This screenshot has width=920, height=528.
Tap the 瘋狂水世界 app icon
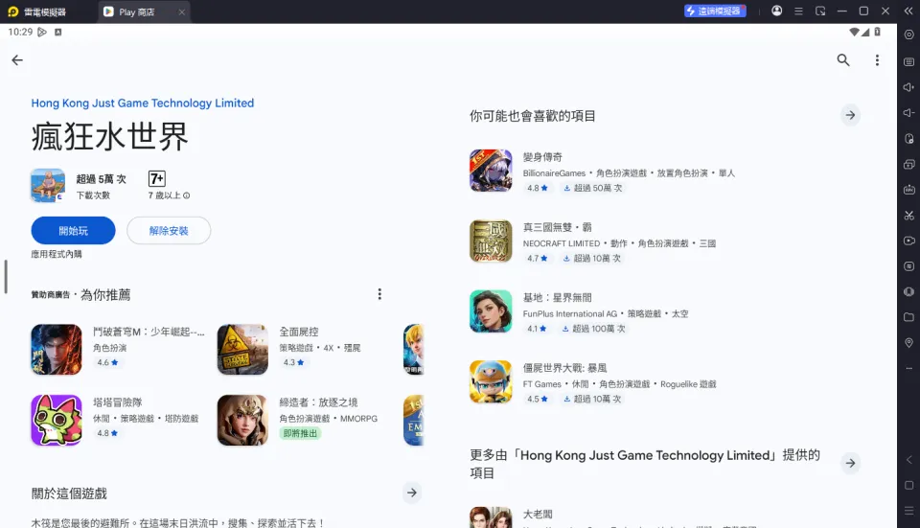[x=48, y=185]
